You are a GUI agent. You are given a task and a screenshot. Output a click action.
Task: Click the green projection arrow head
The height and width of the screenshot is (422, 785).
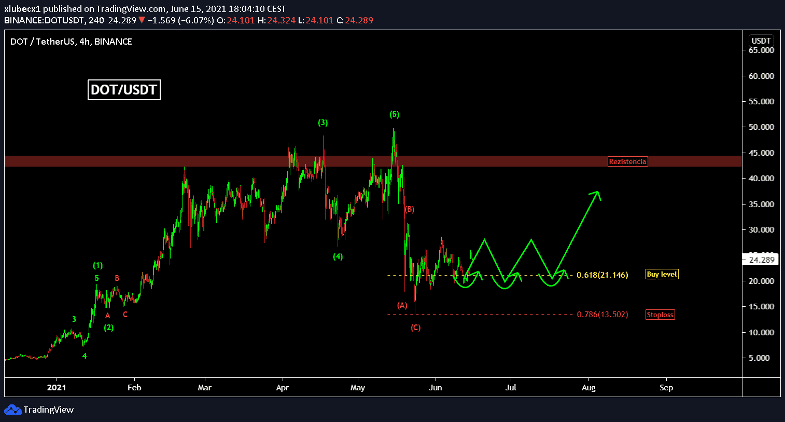coord(597,194)
